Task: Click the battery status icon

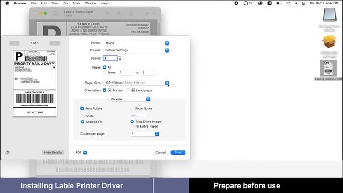Action: point(279,3)
